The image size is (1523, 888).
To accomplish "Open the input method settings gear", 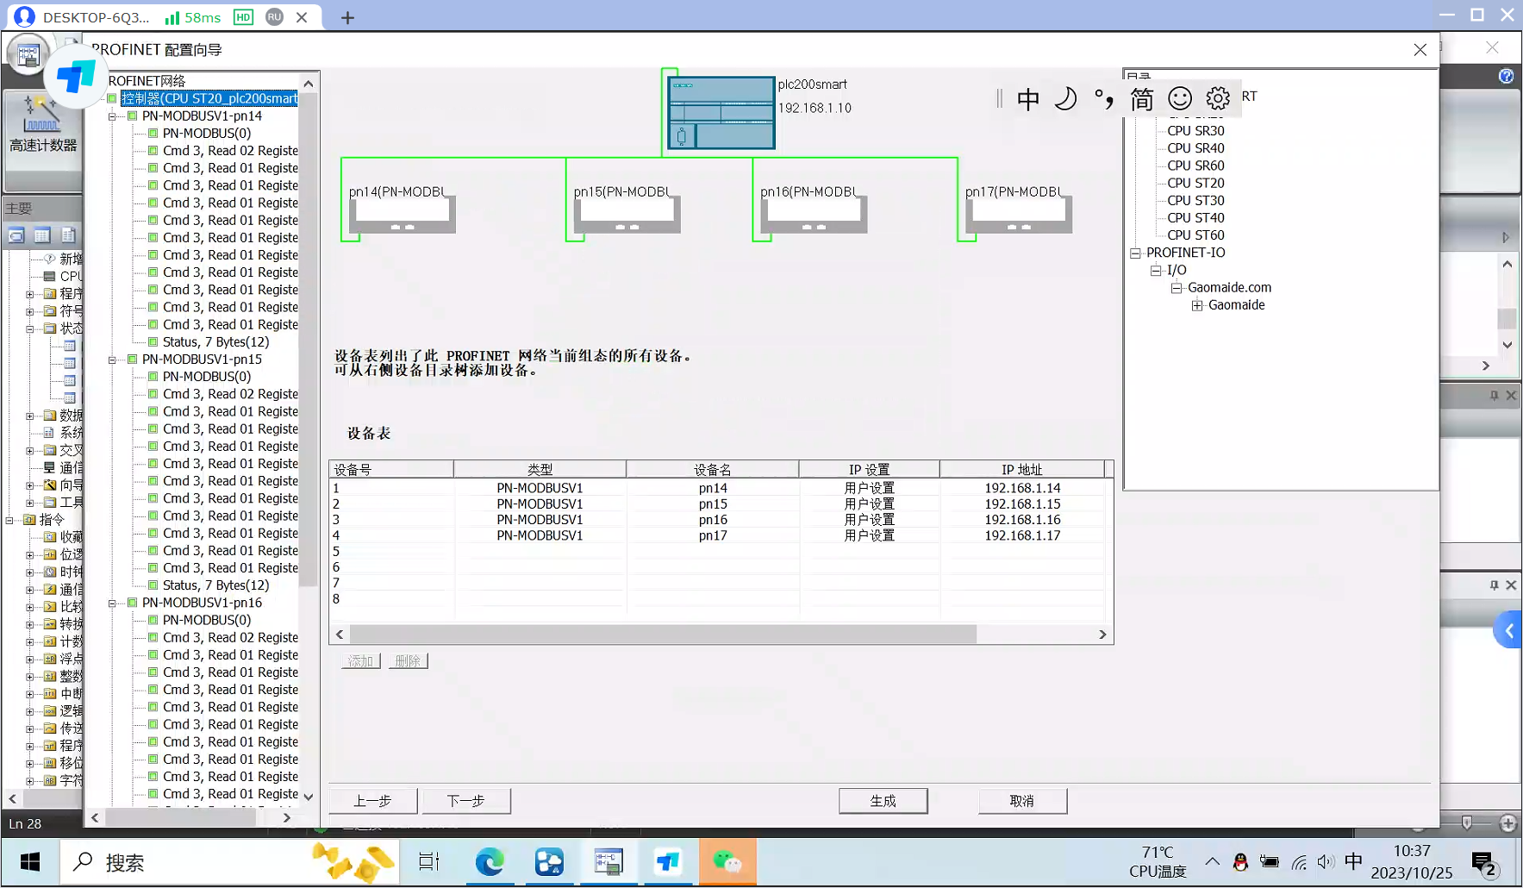I will tap(1218, 99).
